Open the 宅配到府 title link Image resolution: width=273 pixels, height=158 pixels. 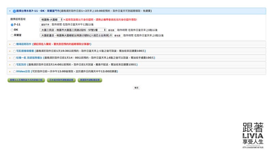click(x=21, y=64)
